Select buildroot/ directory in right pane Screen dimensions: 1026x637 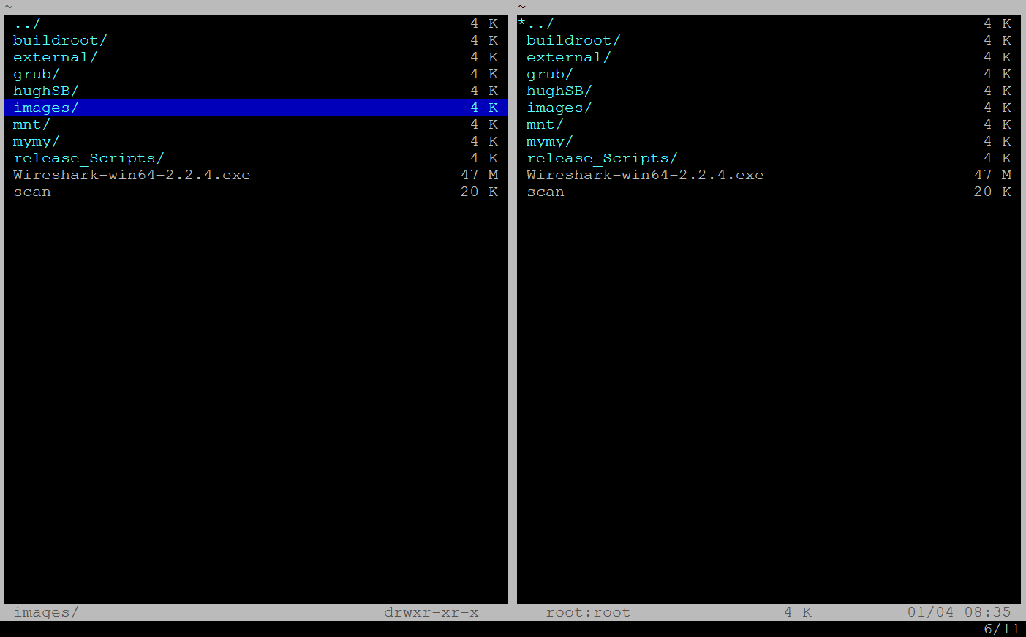pos(573,40)
